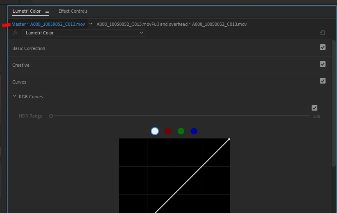337x213 pixels.
Task: Switch to the Lumetri Color tab
Action: click(x=27, y=11)
